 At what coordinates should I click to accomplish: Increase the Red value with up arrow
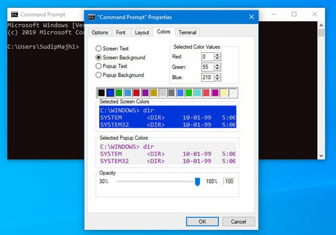pyautogui.click(x=217, y=54)
